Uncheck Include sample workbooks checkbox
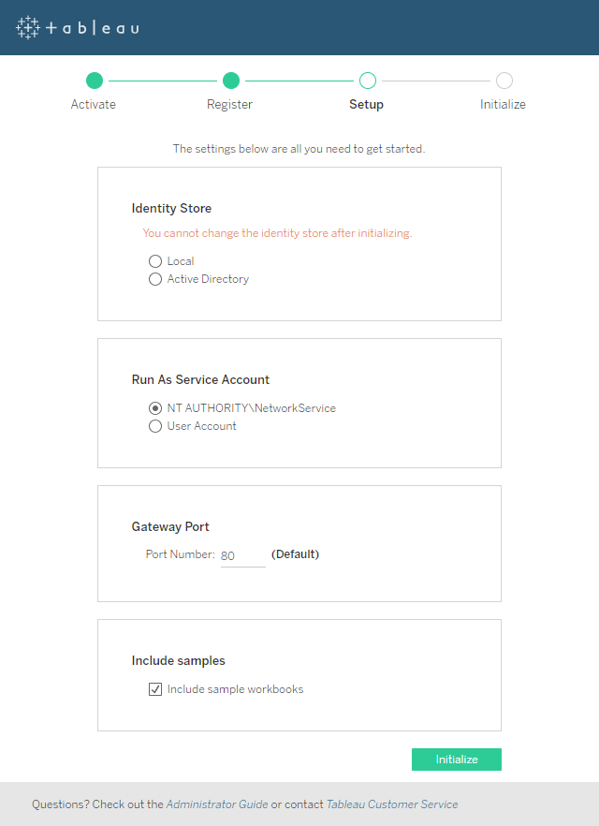Image resolution: width=599 pixels, height=826 pixels. (x=155, y=689)
